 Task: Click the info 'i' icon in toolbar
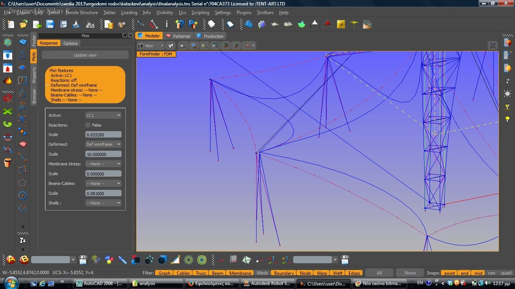tap(167, 24)
